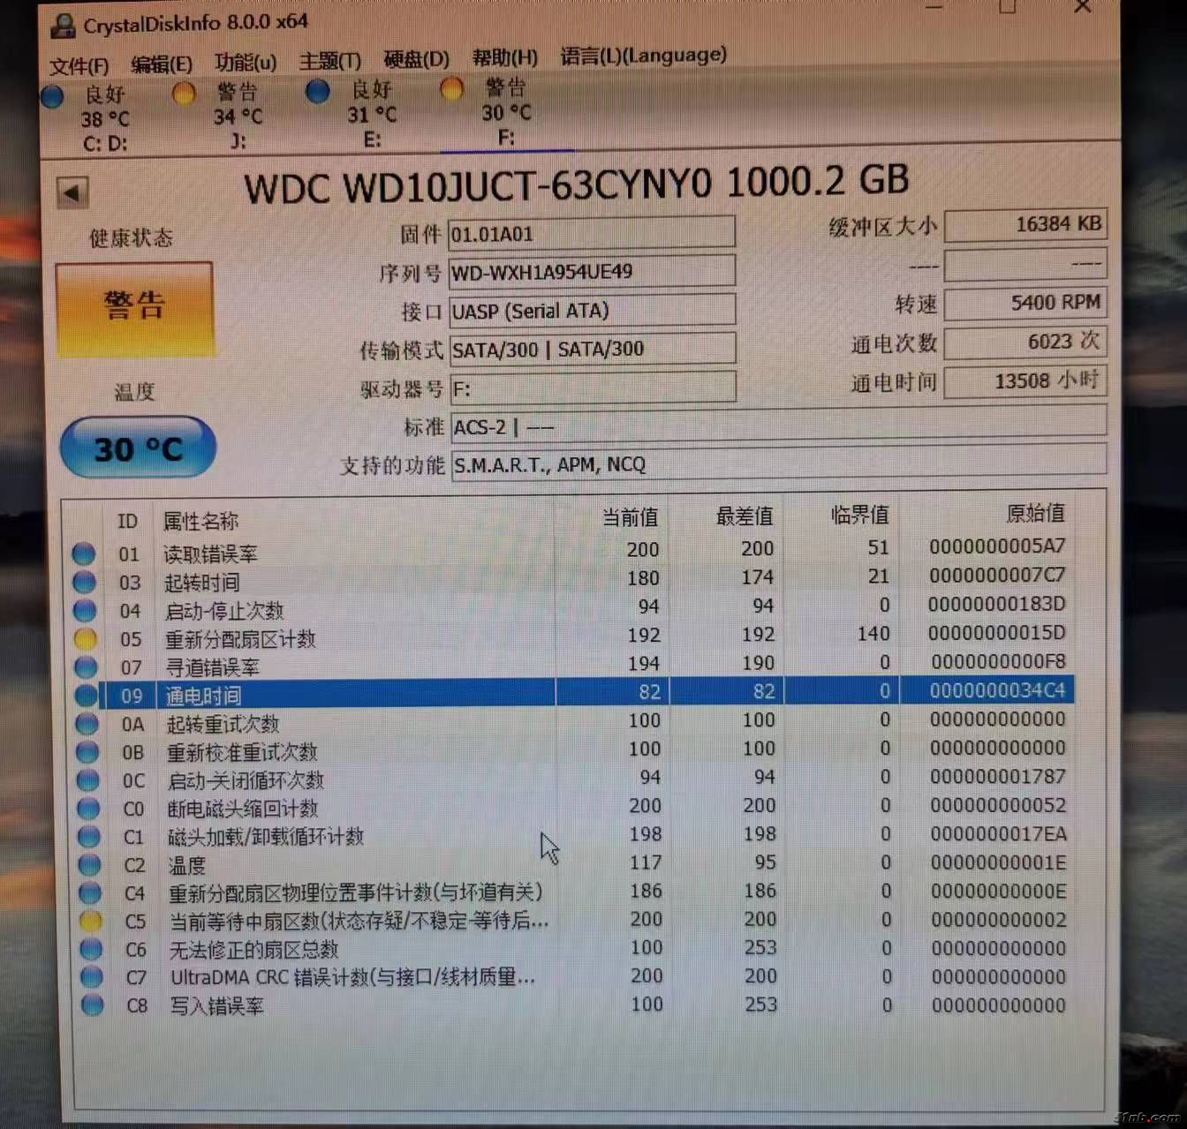Open the 语言(L)(Language) menu
Screen dimensions: 1187x1129
(x=643, y=56)
